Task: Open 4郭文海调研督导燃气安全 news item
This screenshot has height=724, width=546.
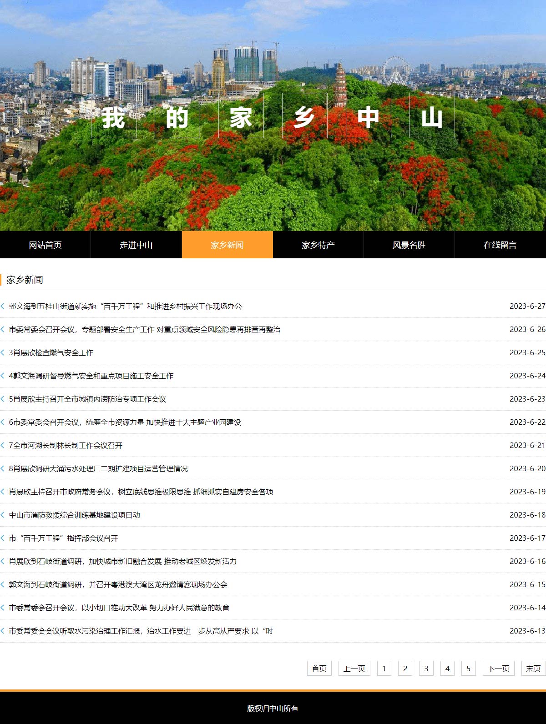Action: (91, 376)
